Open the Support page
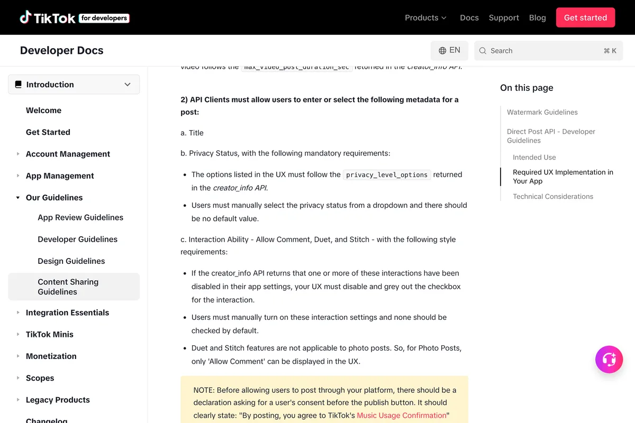 [x=504, y=17]
